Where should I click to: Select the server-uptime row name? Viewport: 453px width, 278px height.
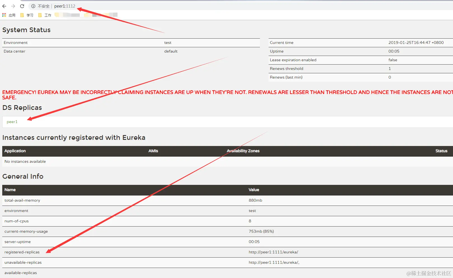[x=18, y=242]
